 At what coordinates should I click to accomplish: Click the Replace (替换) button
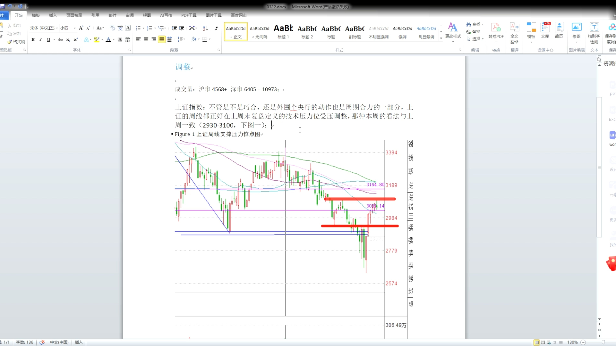coord(474,32)
